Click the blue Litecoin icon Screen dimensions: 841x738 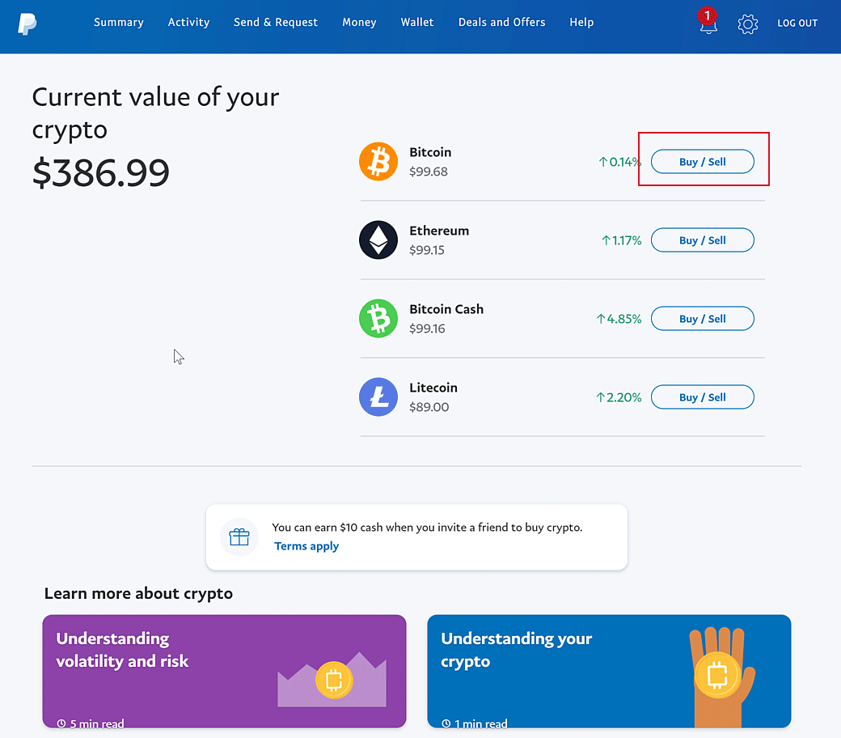[378, 397]
